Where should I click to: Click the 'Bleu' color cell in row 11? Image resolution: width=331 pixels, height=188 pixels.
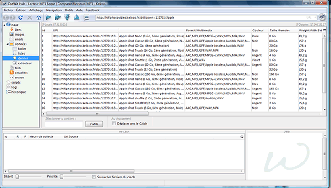(x=255, y=84)
